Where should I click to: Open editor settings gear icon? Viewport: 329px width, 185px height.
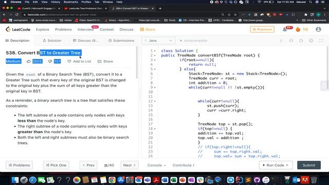[311, 41]
